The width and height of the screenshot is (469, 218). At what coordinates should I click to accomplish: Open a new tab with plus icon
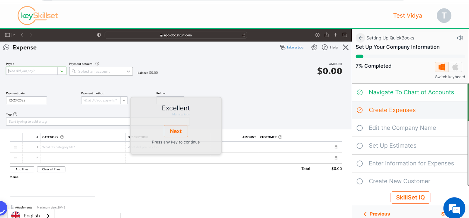(336, 35)
